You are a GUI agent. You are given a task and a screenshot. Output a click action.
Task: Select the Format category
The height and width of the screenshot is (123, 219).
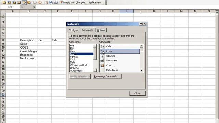point(81,57)
